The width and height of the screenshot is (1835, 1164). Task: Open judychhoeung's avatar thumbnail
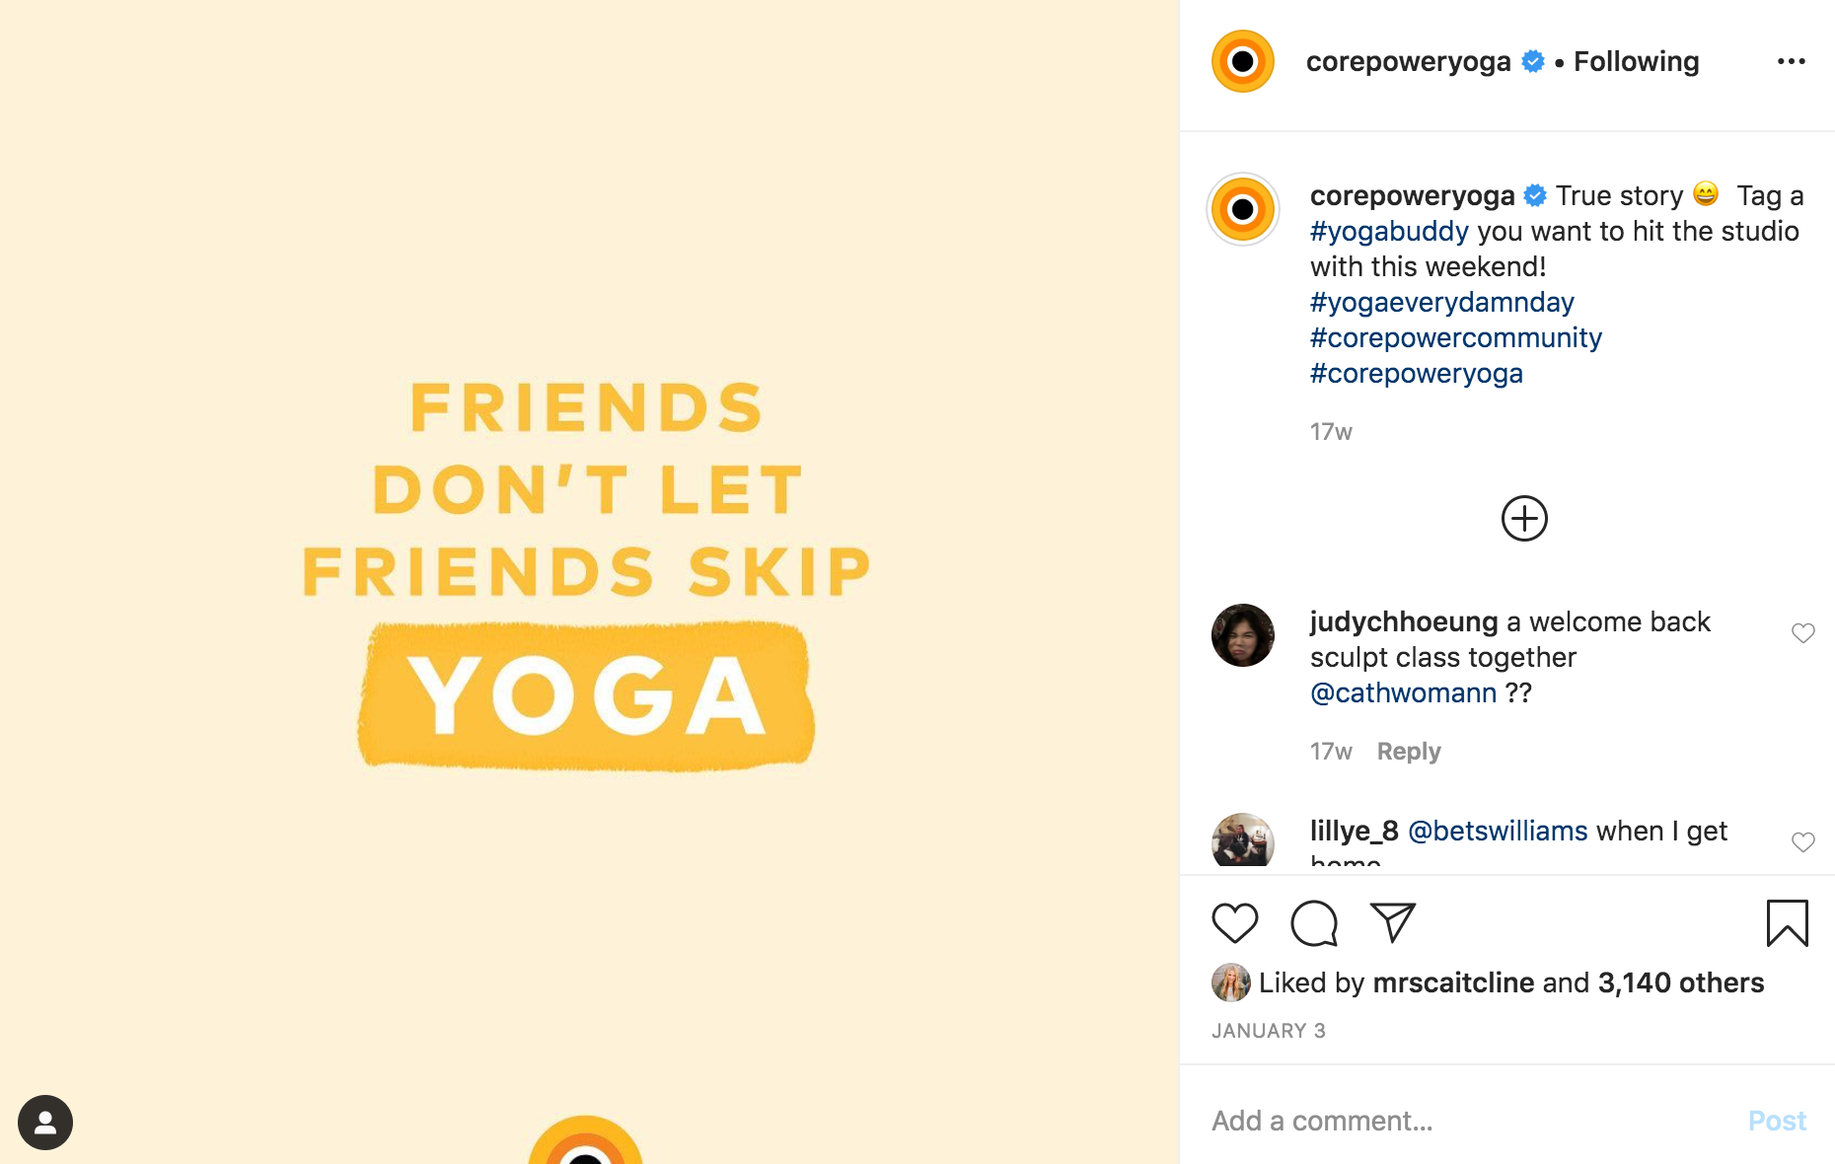[x=1243, y=635]
